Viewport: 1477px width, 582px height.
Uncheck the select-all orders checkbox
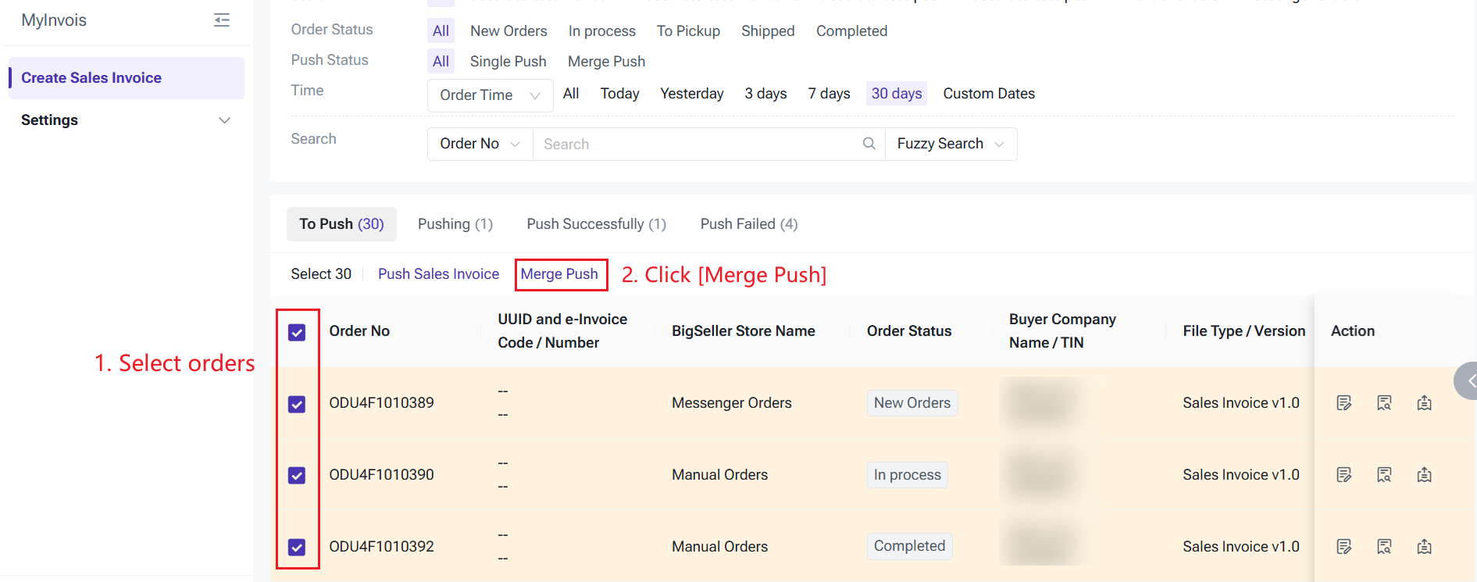point(297,333)
